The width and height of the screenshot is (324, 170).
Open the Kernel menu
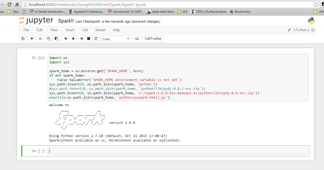click(100, 30)
